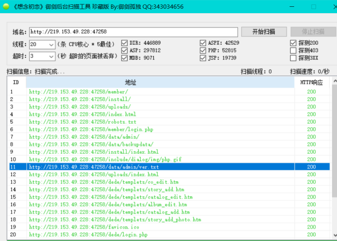Select row 15 with catalog_edit.htm URL
Image resolution: width=337 pixels, height=241 pixels.
(x=169, y=197)
